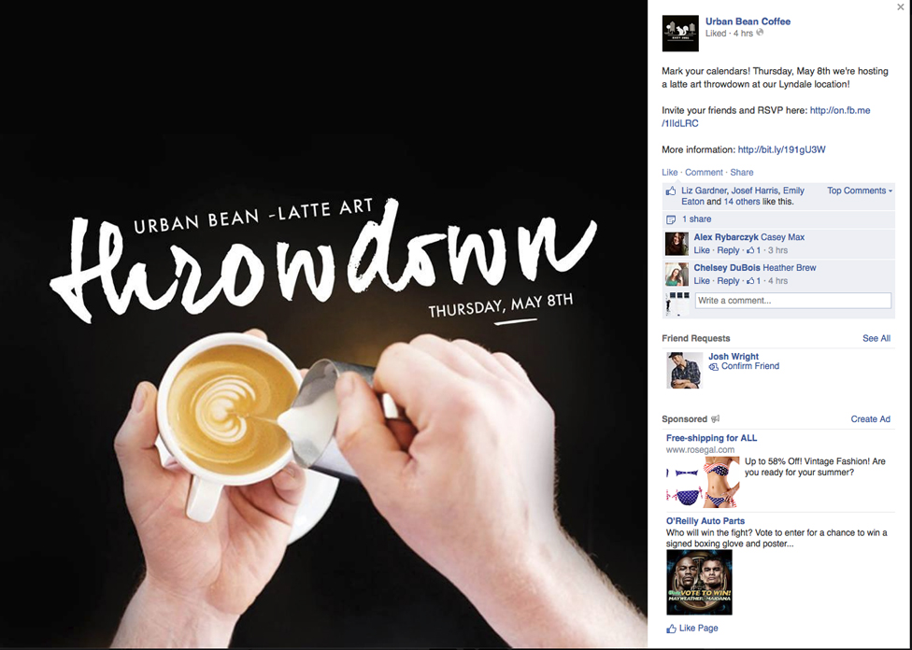Like the Urban Bean Coffee post

click(x=669, y=172)
